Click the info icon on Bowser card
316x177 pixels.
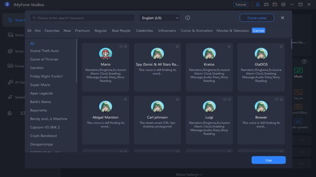point(276,100)
